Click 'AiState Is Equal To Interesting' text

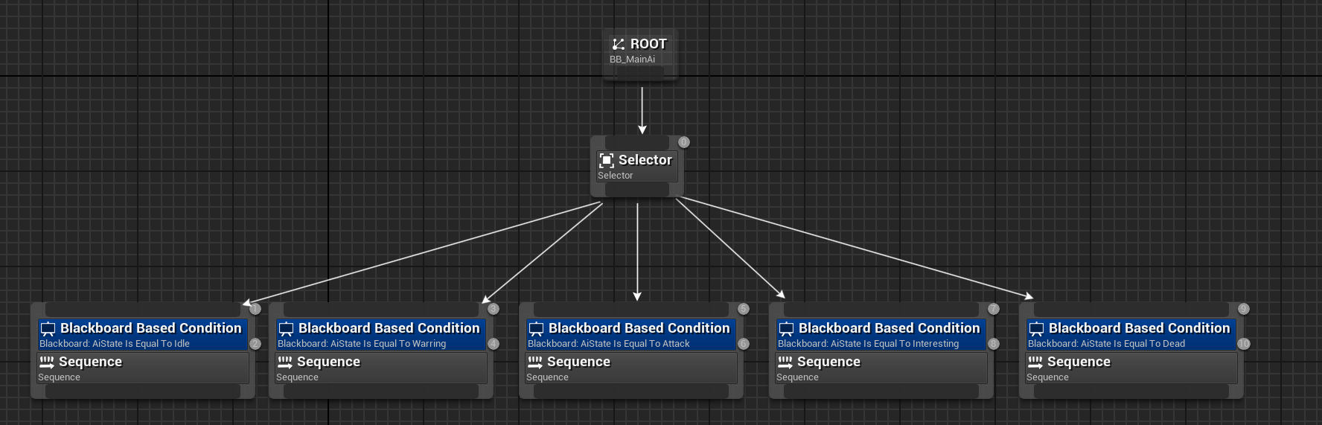coord(895,344)
